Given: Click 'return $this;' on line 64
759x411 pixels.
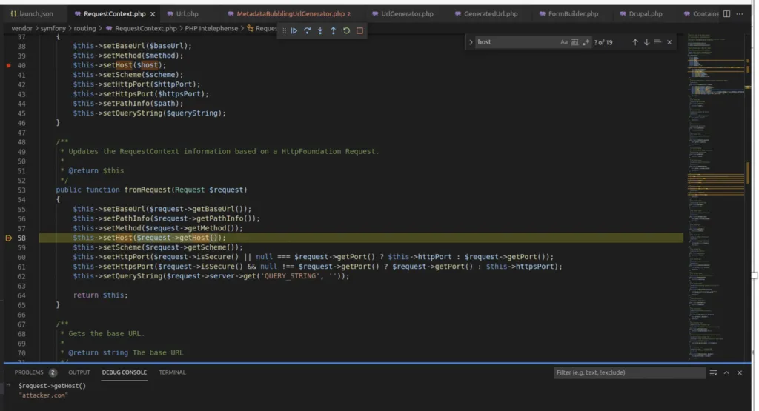Looking at the screenshot, I should click(101, 295).
